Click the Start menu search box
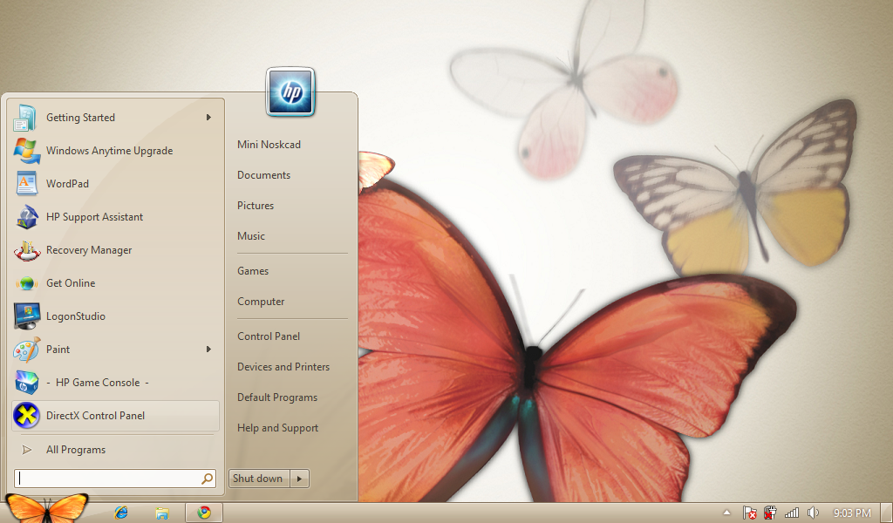This screenshot has height=523, width=893. click(108, 479)
